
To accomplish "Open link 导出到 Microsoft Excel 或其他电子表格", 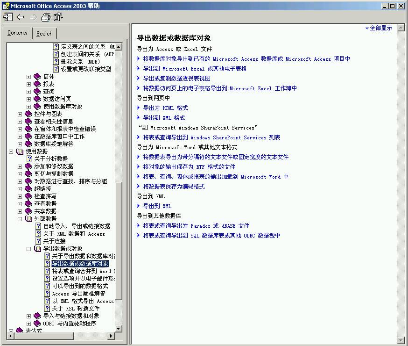I will 195,69.
